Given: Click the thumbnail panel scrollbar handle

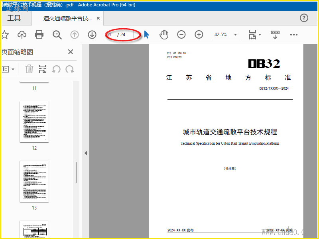Looking at the screenshot, I should (76, 172).
